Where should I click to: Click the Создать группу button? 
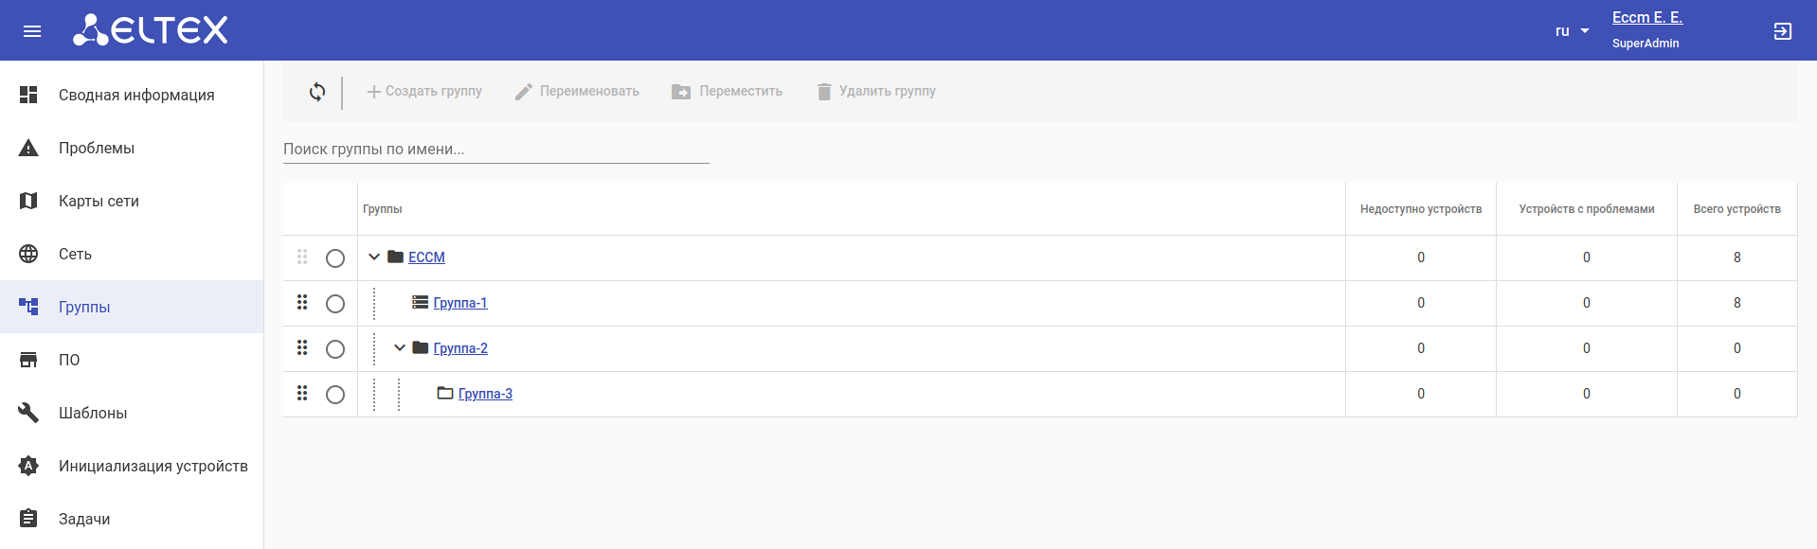(x=424, y=92)
